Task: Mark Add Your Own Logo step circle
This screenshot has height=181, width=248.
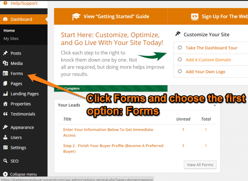Action: pos(180,71)
